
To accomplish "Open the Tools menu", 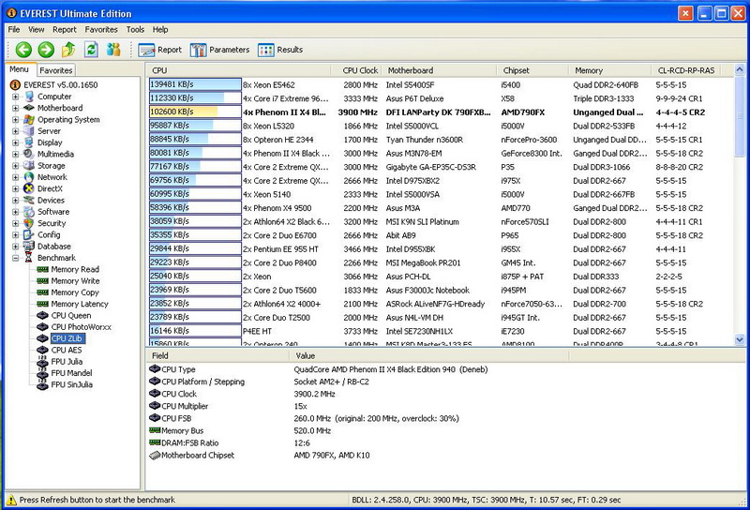I will (135, 30).
